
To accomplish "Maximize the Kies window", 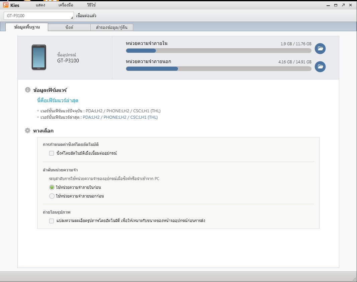I will (x=336, y=5).
